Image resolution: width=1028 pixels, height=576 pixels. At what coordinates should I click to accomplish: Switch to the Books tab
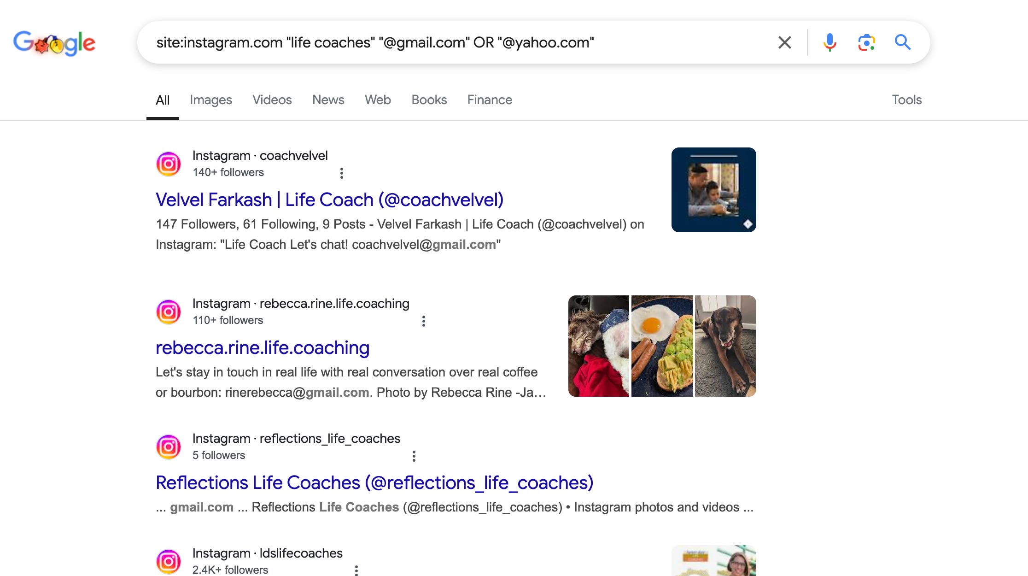click(x=429, y=100)
